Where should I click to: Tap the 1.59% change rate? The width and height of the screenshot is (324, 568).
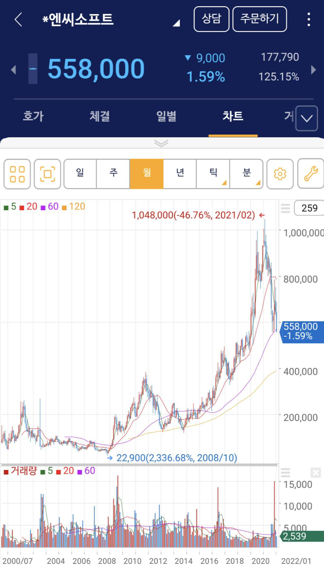pos(206,77)
